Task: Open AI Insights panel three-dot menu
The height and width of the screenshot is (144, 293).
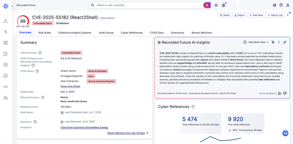Action: (279, 42)
